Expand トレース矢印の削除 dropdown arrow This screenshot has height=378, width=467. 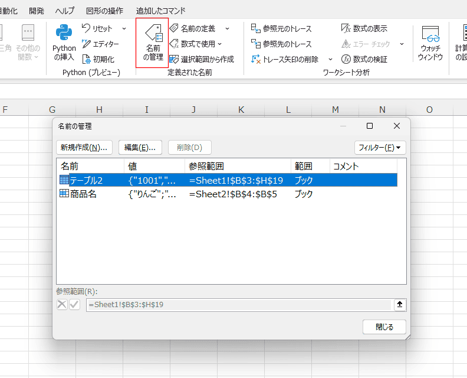pos(330,59)
